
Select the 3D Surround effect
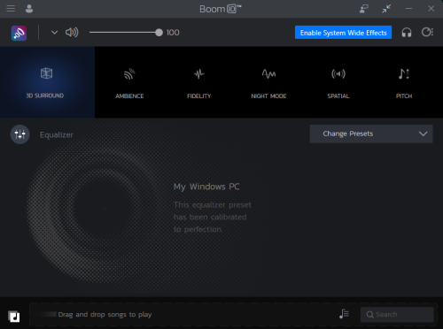(47, 82)
